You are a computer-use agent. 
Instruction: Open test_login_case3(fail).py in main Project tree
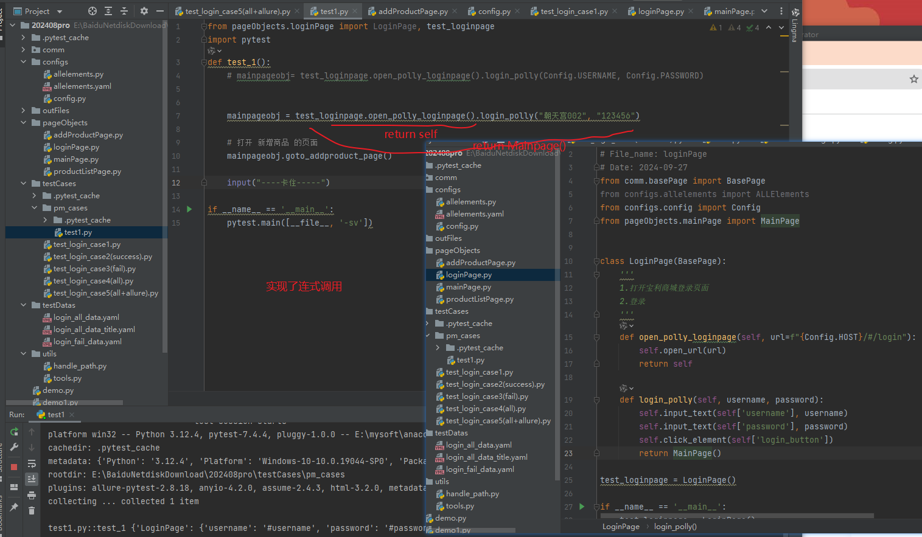point(94,269)
